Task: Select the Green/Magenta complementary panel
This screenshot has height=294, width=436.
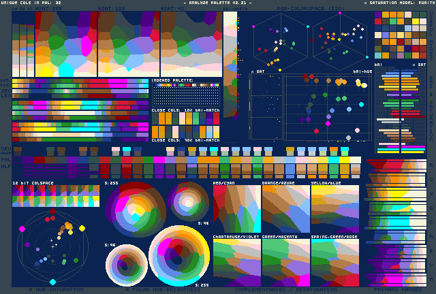Action: click(x=285, y=262)
